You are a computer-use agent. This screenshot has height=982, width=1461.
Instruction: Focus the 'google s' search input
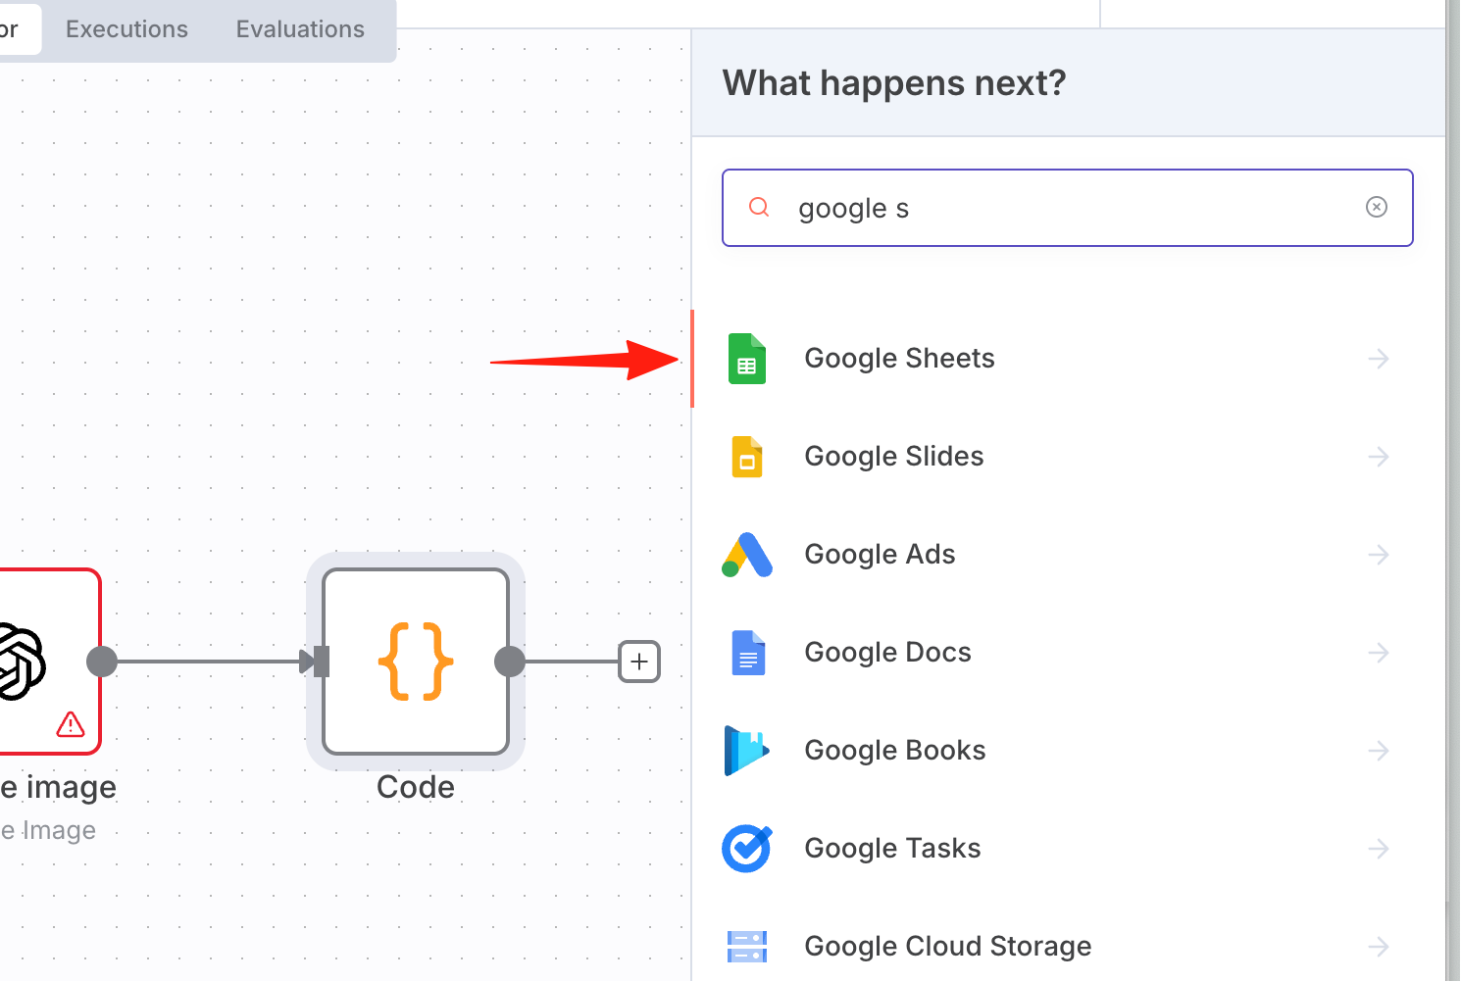1068,208
